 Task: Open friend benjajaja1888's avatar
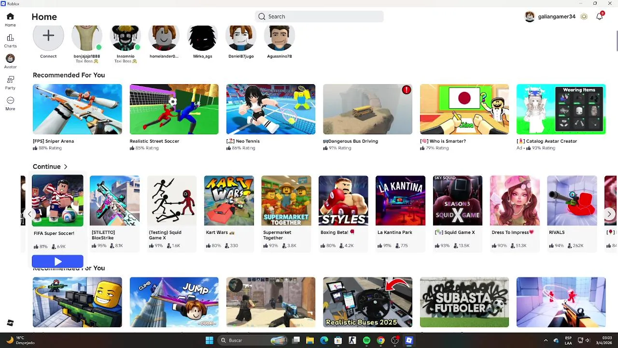click(87, 38)
